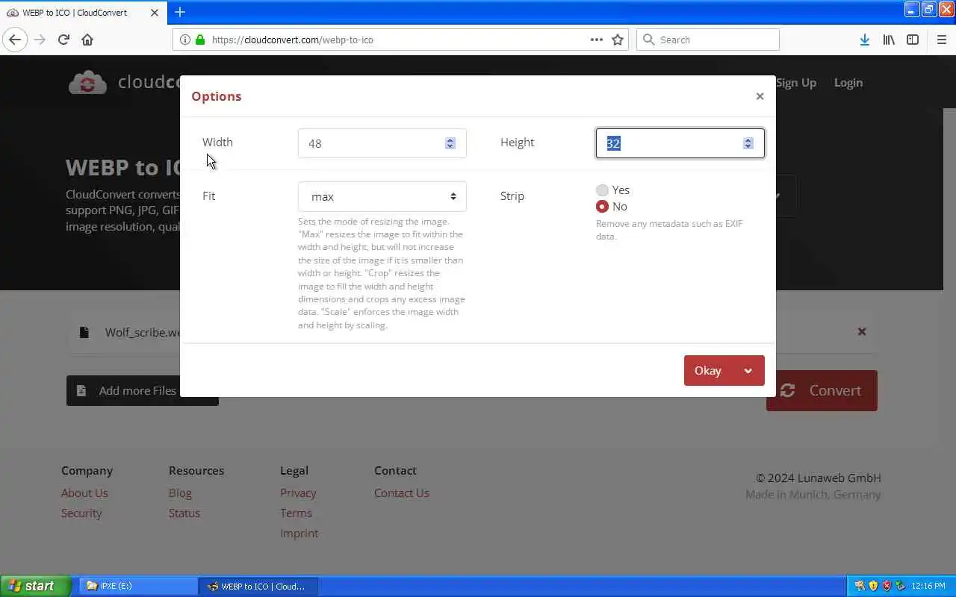Viewport: 956px width, 597px height.
Task: Start conversion with Convert button
Action: tap(822, 390)
